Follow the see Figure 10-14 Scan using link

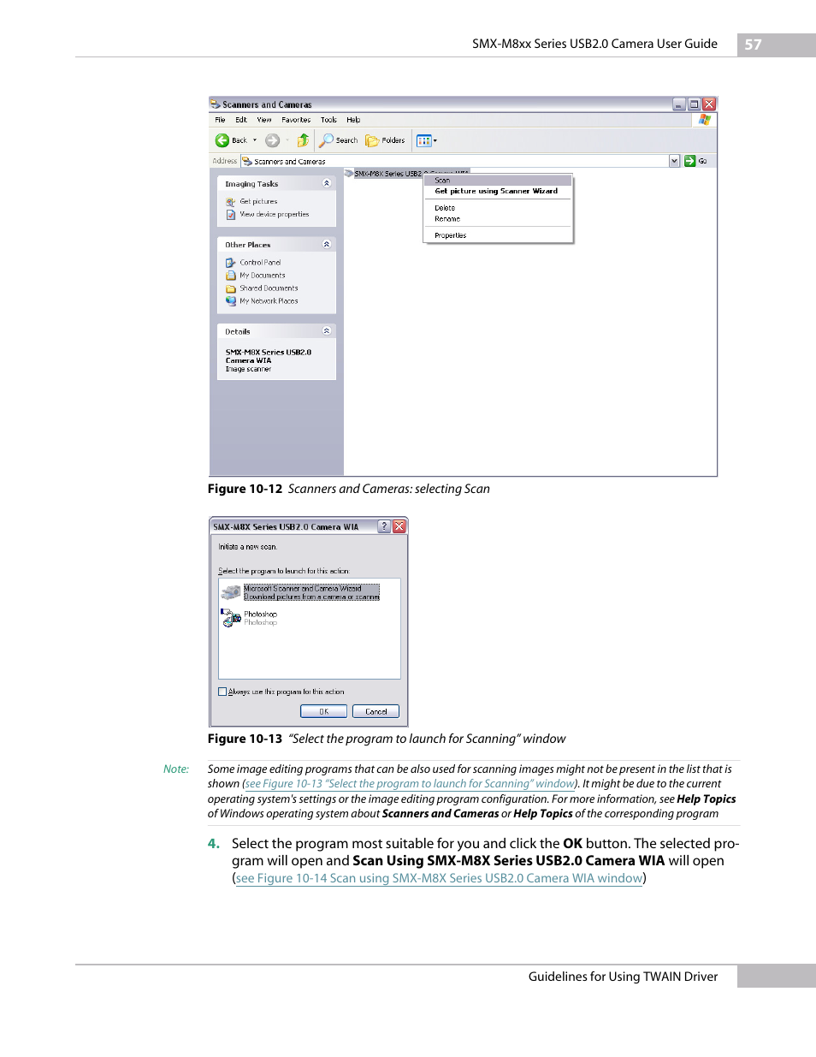(439, 878)
